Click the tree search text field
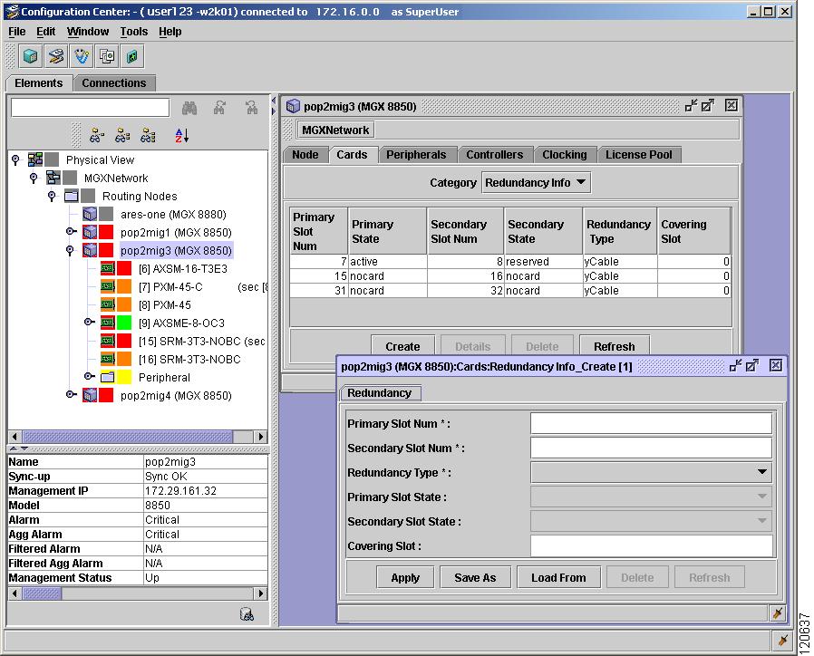814x656 pixels. pyautogui.click(x=91, y=108)
